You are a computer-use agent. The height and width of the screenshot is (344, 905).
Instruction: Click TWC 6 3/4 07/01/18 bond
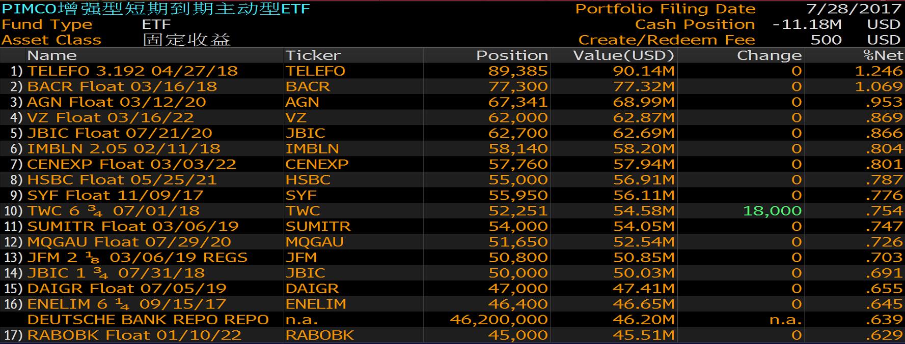pos(114,211)
